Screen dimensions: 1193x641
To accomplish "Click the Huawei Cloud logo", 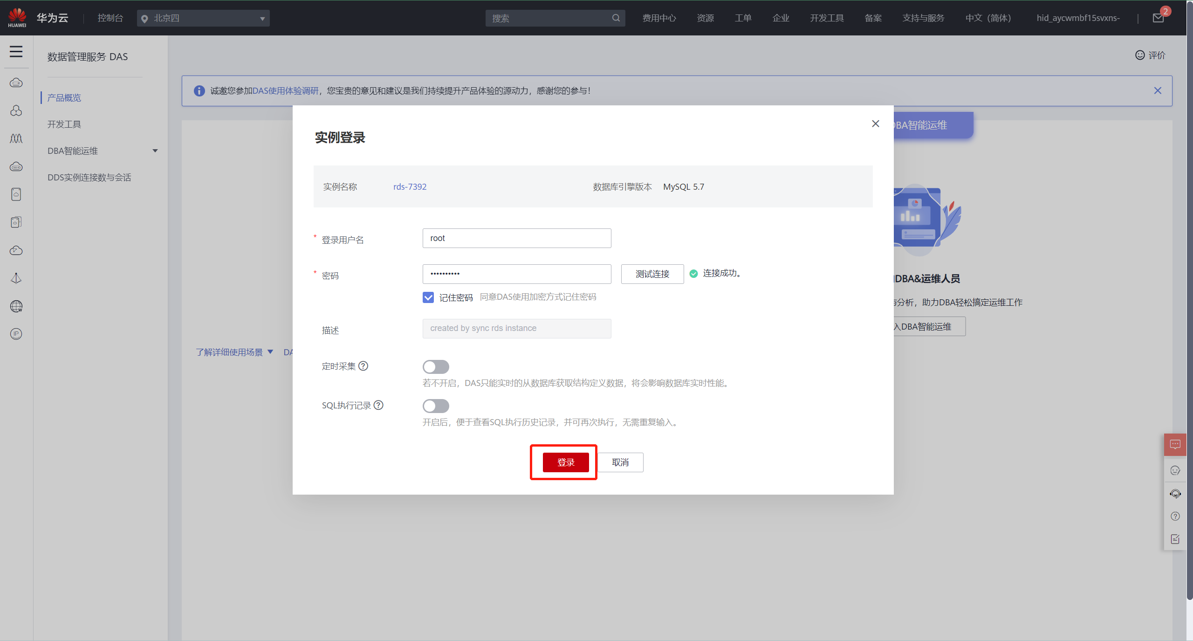I will click(x=17, y=18).
